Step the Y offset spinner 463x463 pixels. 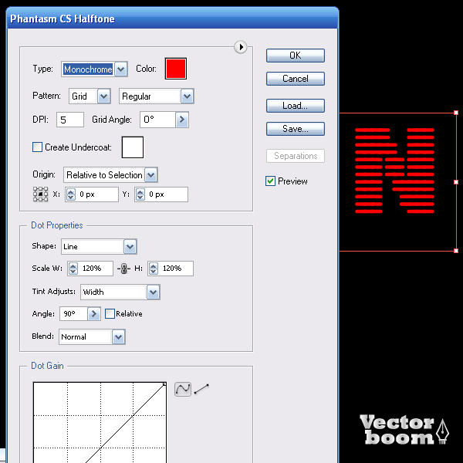(140, 194)
